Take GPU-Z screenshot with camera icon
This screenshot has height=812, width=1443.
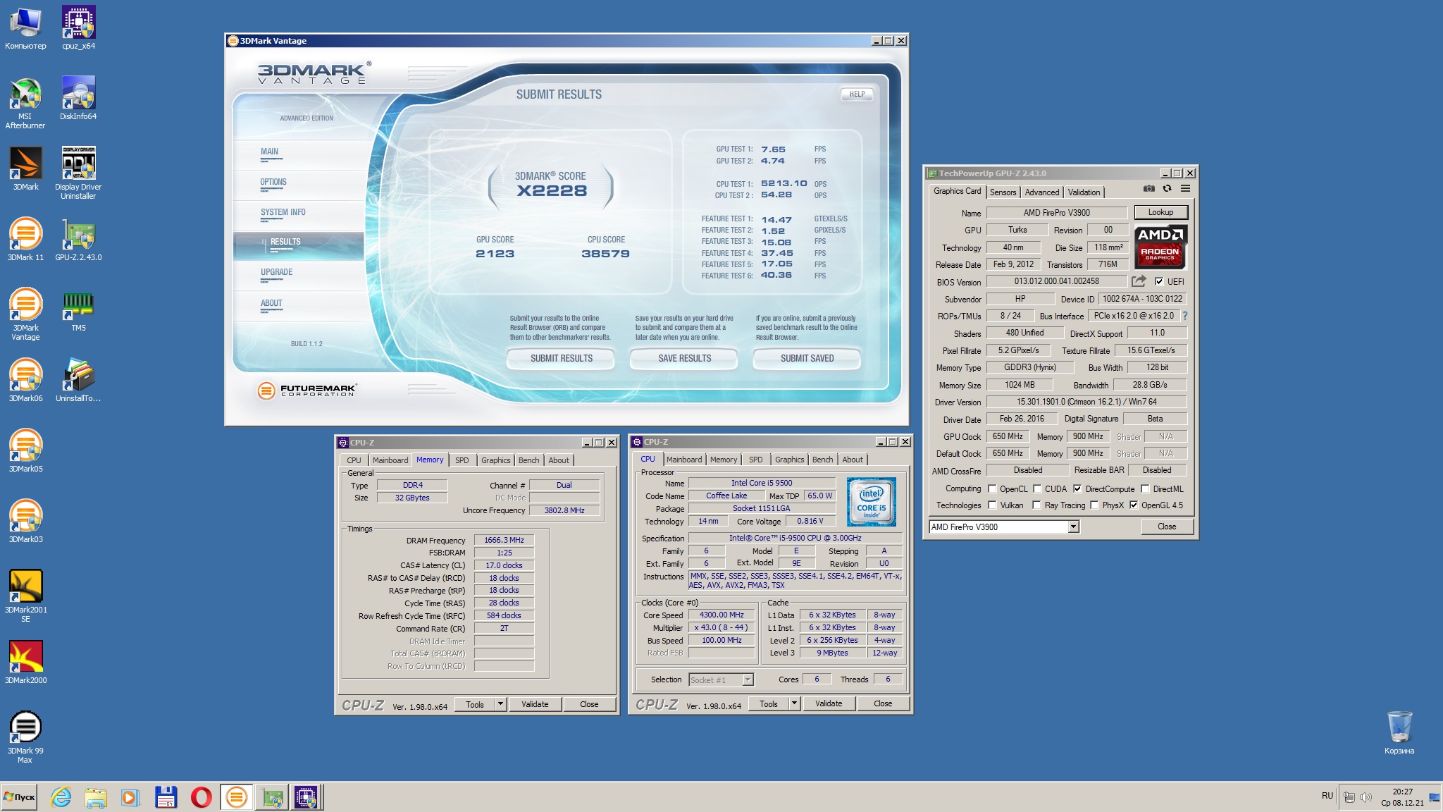coord(1148,189)
